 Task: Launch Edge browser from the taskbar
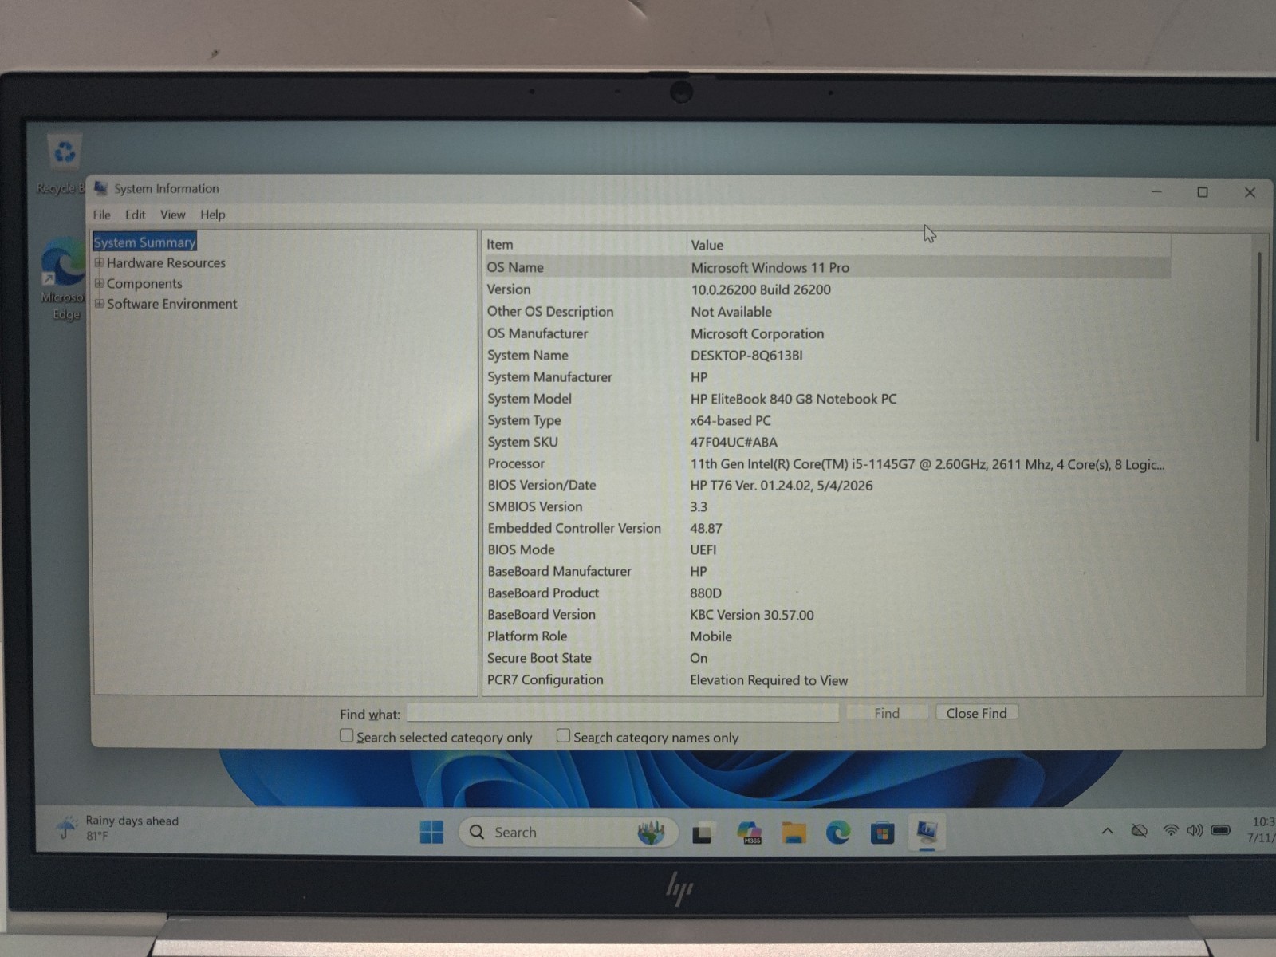837,833
